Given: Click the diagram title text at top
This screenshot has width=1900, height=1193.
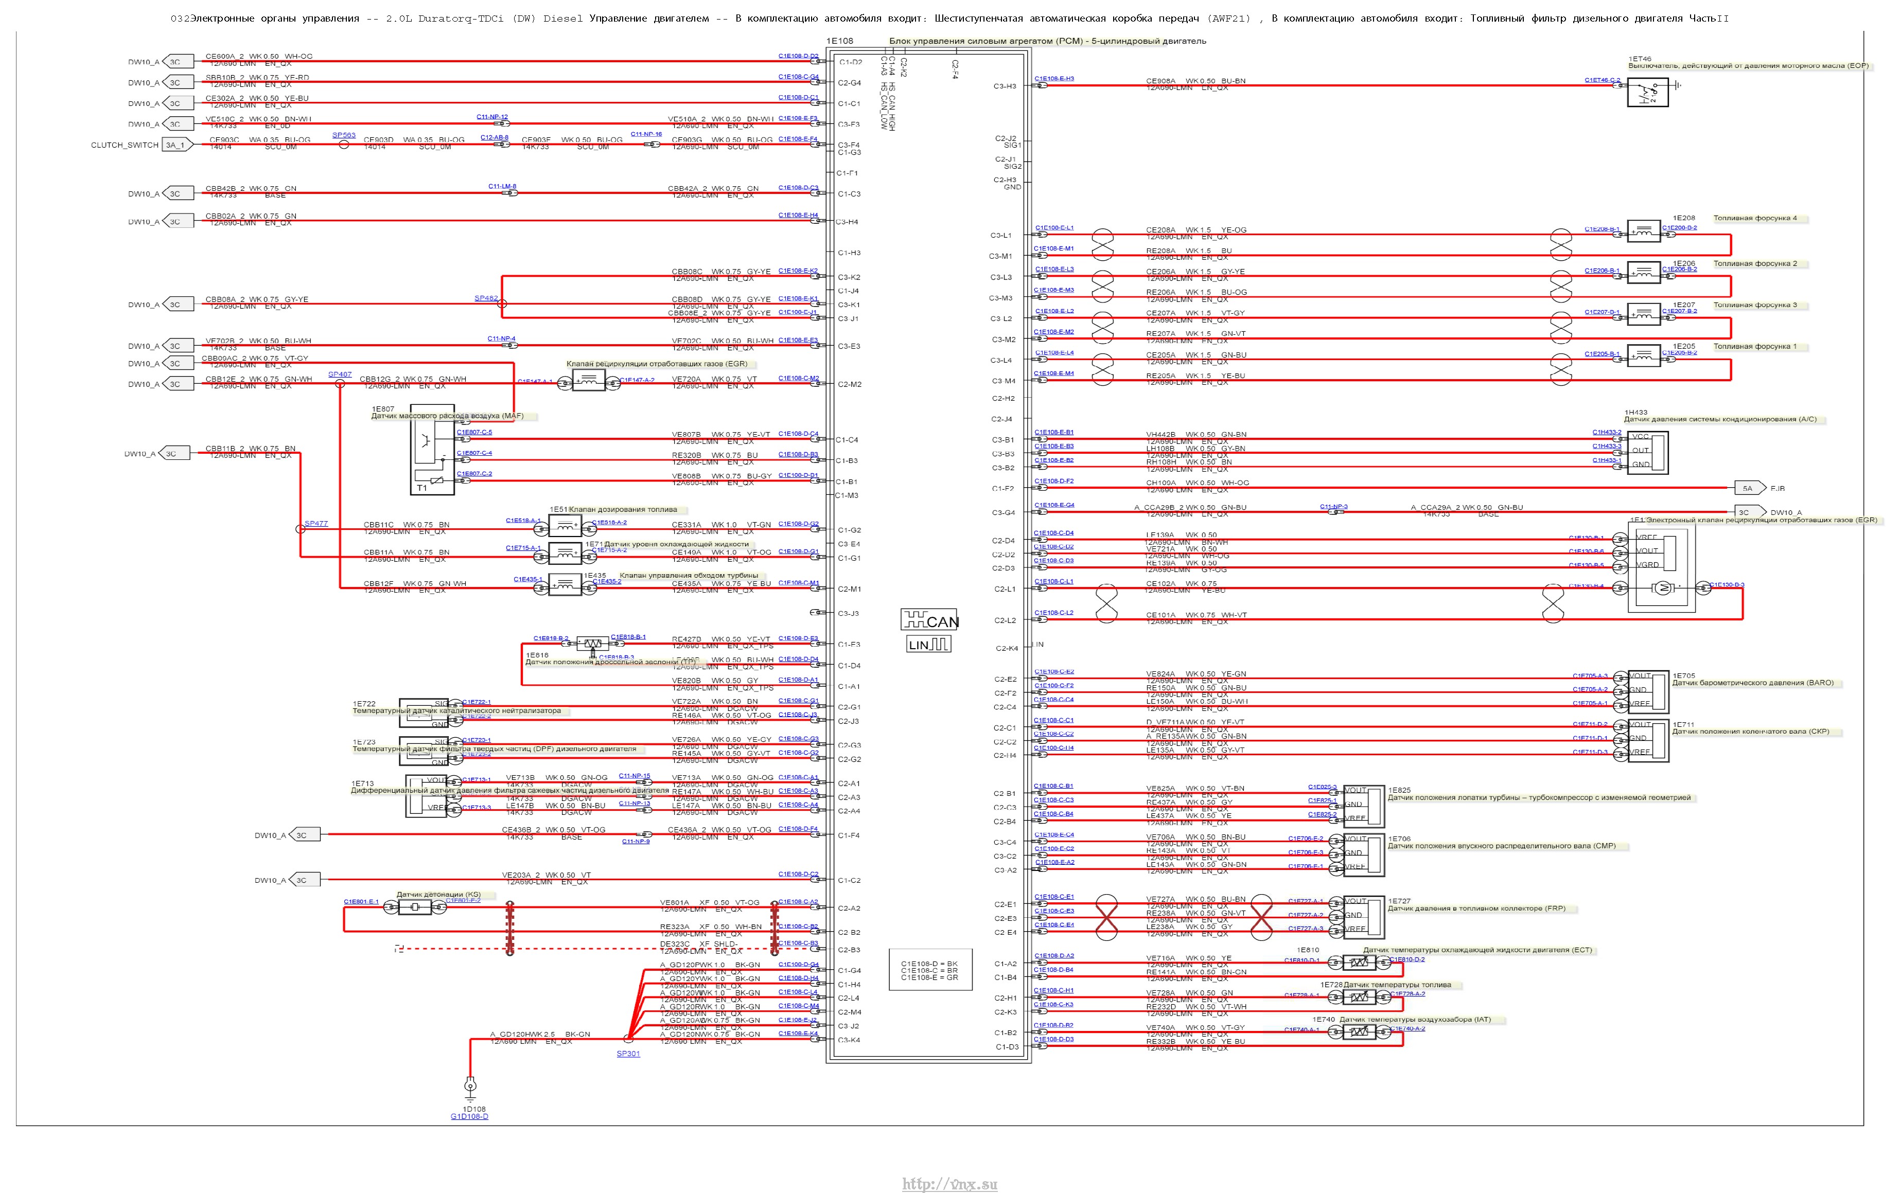Looking at the screenshot, I should (x=949, y=18).
